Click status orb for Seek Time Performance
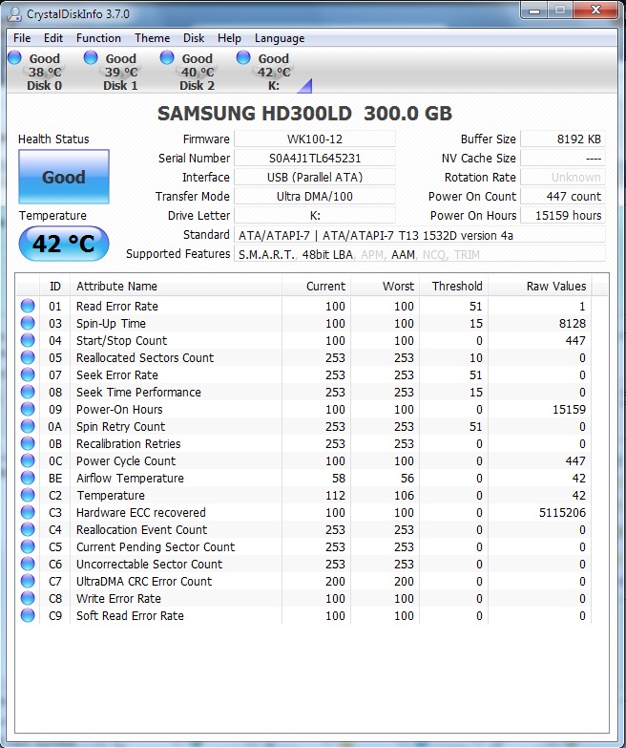This screenshot has height=748, width=626. [x=28, y=392]
